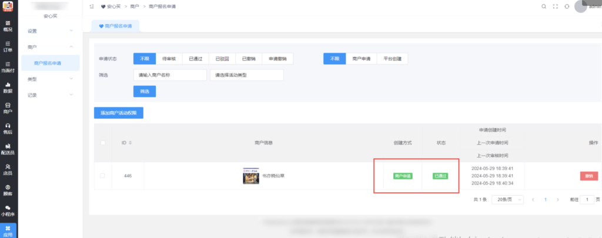602x238 pixels.
Task: Filter by 已通过 status
Action: (195, 59)
